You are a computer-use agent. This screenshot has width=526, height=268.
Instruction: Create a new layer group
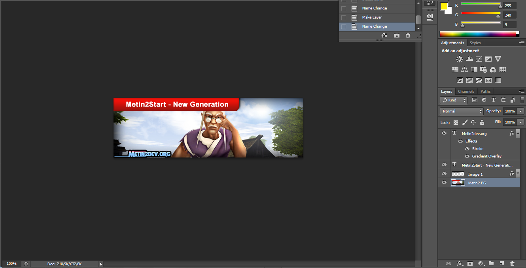tap(491, 263)
